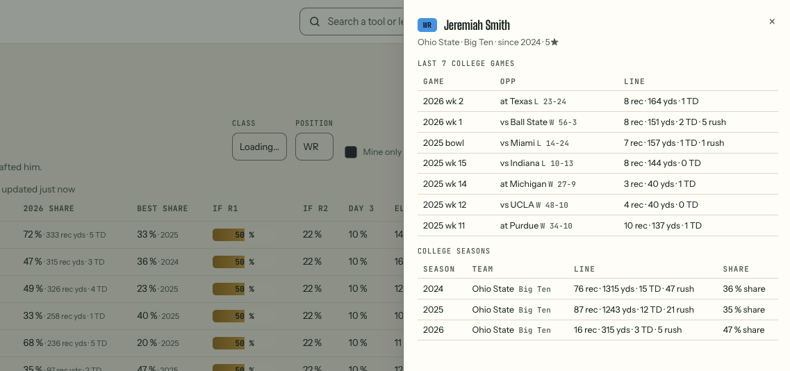790x371 pixels.
Task: Select the 2025 bowl game row
Action: tap(598, 143)
